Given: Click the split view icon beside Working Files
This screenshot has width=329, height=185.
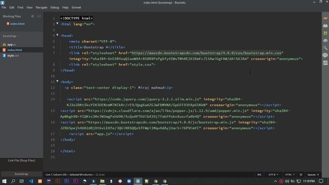Looking at the screenshot, I should [39, 16].
